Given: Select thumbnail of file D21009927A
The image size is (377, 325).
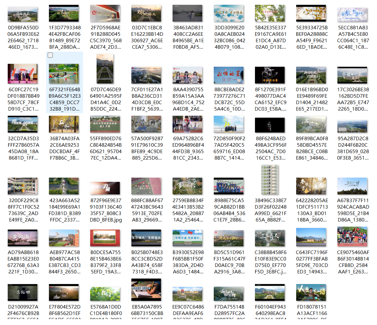Looking at the screenshot, I should tap(23, 292).
